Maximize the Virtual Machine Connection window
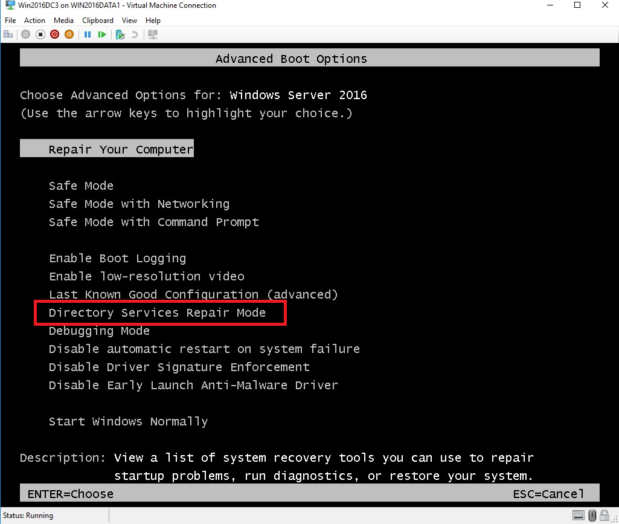 pyautogui.click(x=577, y=5)
